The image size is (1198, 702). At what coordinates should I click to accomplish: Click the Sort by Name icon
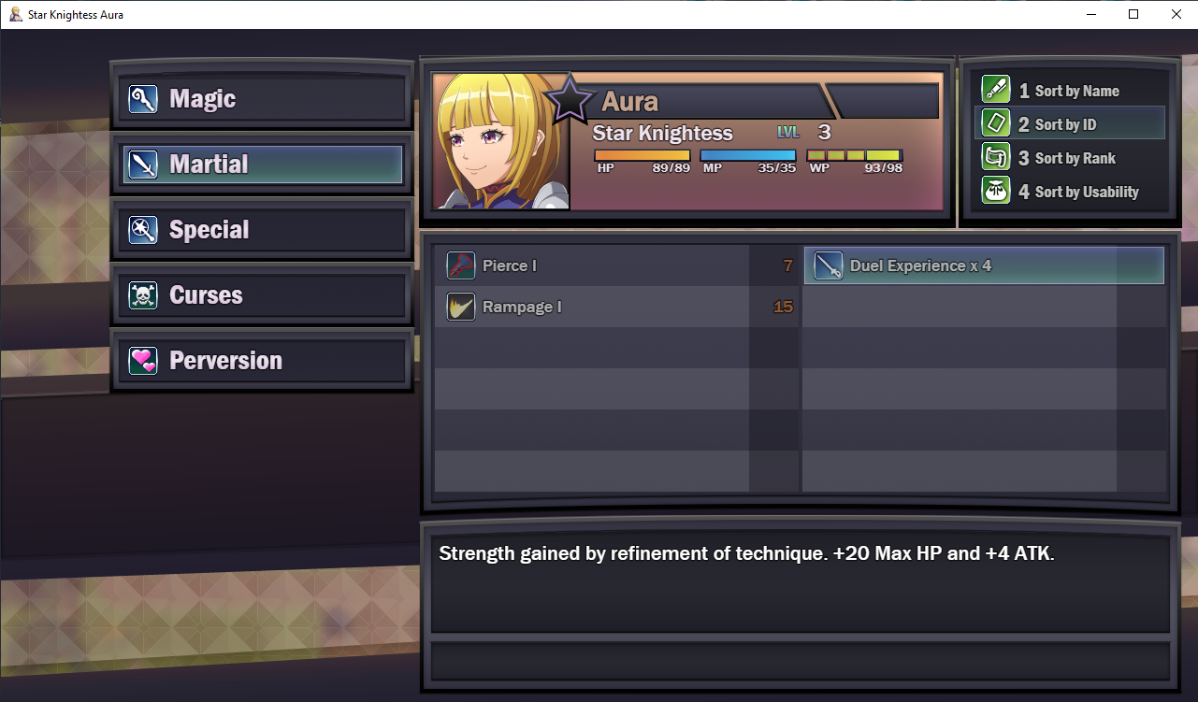[996, 90]
